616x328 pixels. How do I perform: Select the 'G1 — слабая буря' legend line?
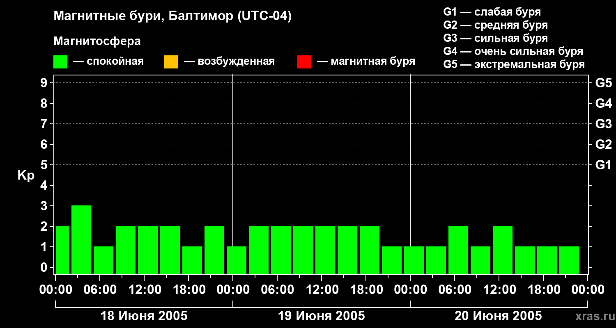click(x=492, y=12)
